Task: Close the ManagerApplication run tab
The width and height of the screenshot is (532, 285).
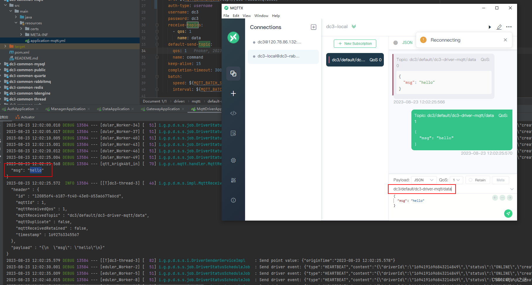Action: tap(89, 109)
